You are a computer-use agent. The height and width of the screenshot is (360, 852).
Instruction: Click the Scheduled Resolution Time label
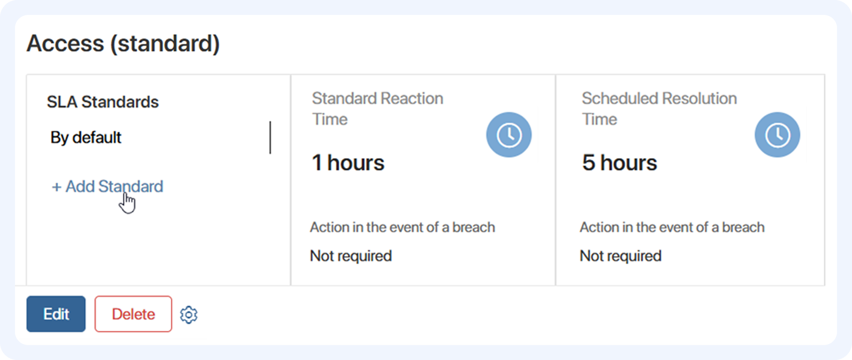[659, 109]
